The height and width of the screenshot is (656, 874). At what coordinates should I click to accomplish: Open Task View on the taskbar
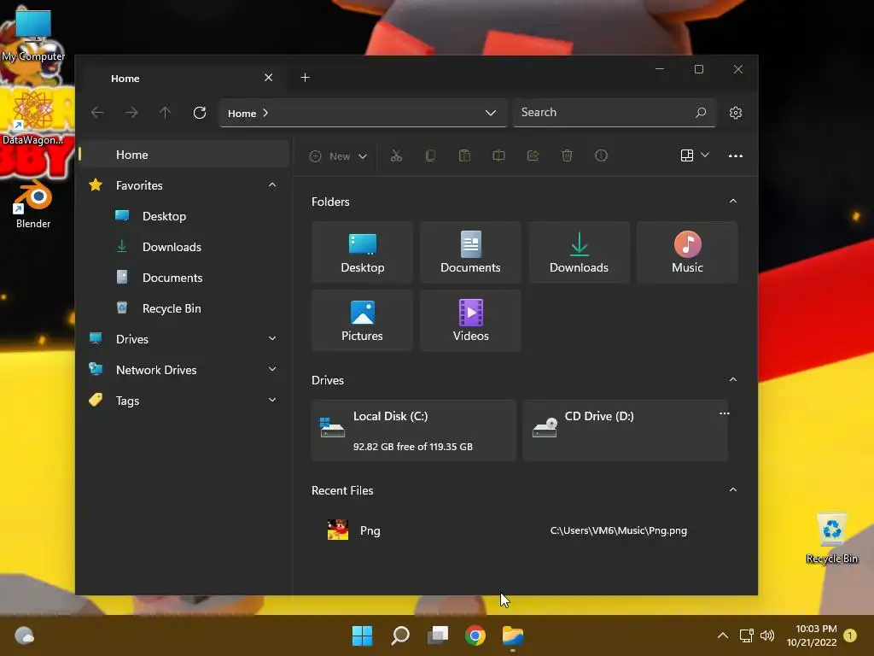tap(438, 635)
